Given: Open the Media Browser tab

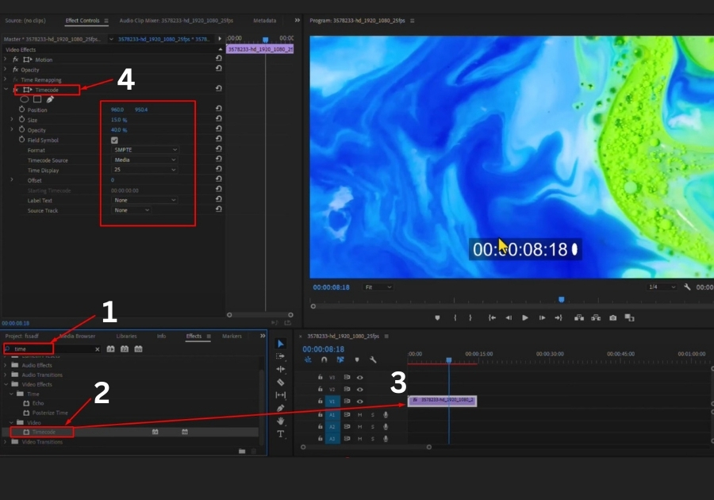Looking at the screenshot, I should [78, 336].
